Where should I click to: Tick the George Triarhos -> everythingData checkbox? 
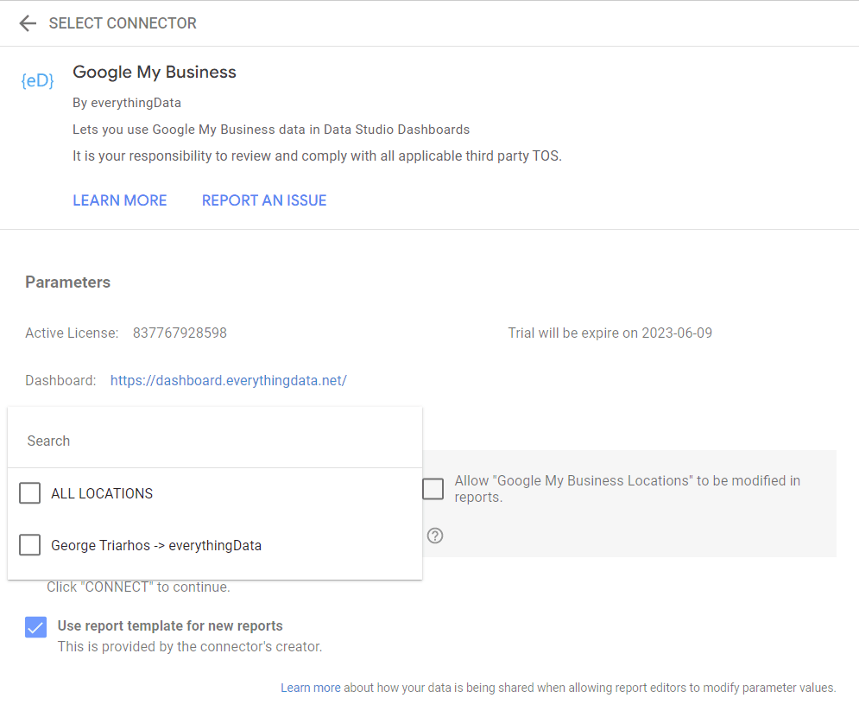click(x=30, y=545)
